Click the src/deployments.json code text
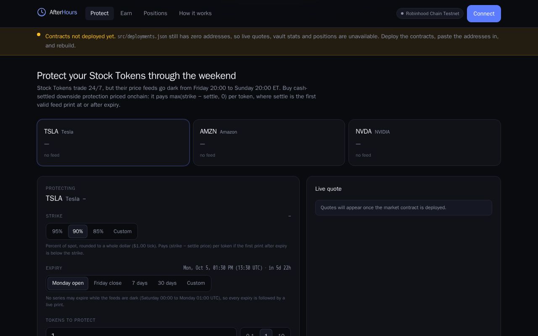The image size is (538, 336). (x=142, y=37)
